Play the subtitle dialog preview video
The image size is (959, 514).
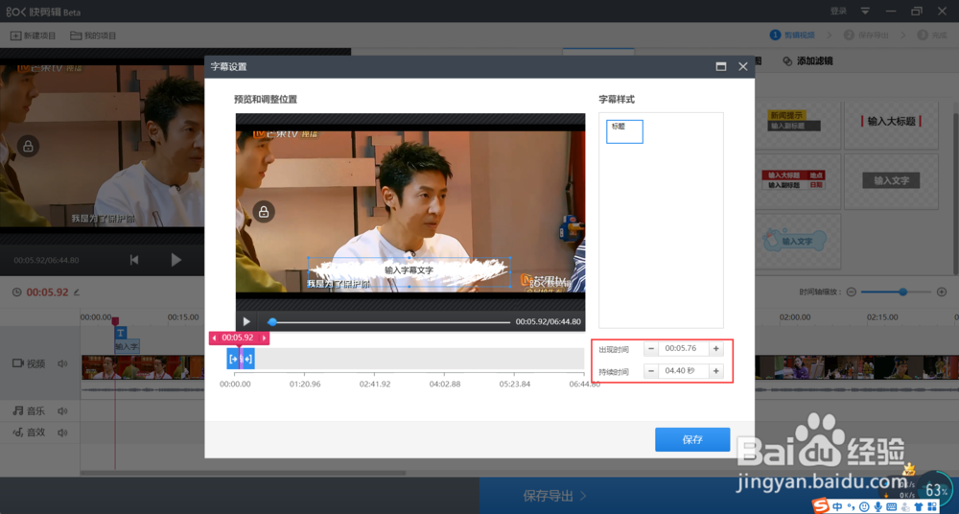click(246, 321)
